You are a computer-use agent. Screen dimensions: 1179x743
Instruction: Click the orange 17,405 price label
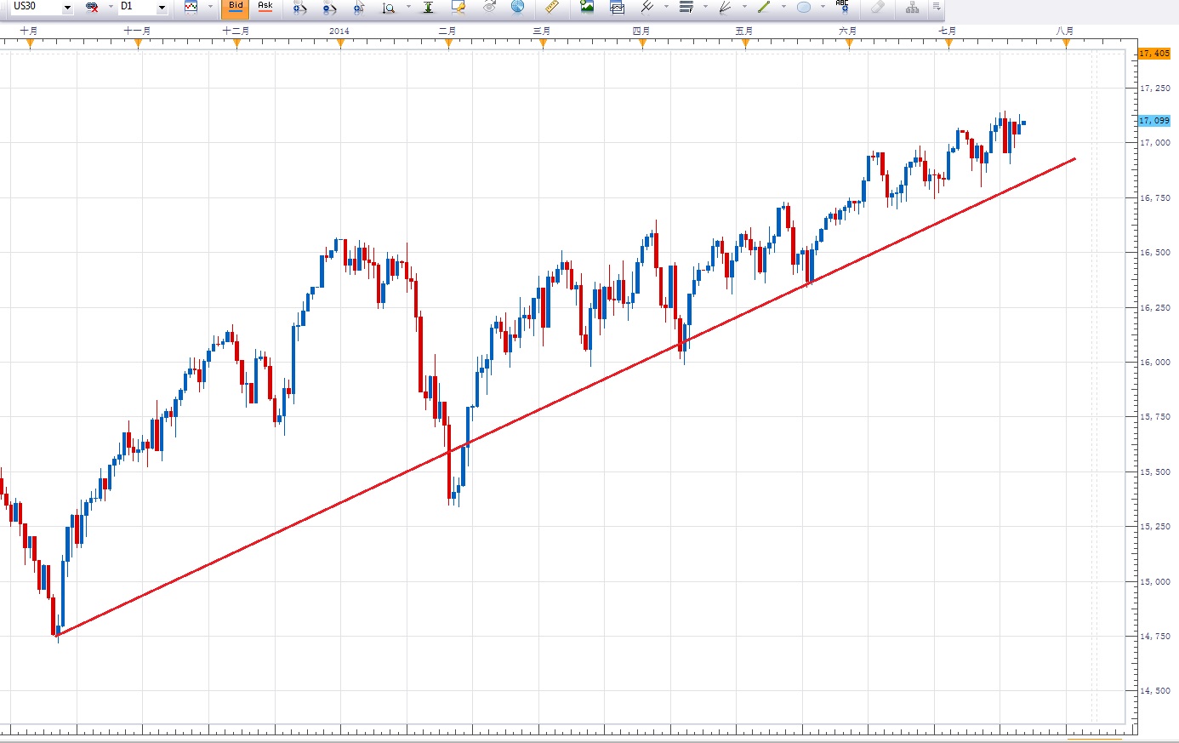click(x=1154, y=54)
